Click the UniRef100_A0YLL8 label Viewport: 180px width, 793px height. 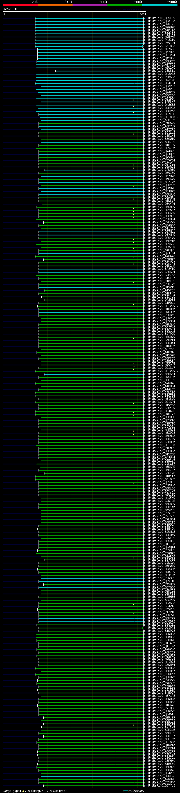tap(161, 114)
